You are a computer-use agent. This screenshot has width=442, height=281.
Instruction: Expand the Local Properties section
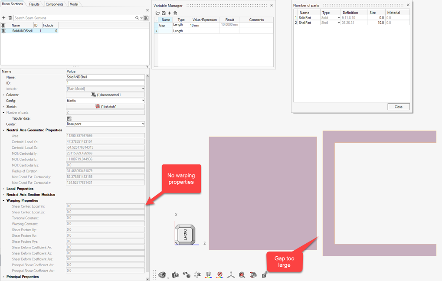click(4, 189)
